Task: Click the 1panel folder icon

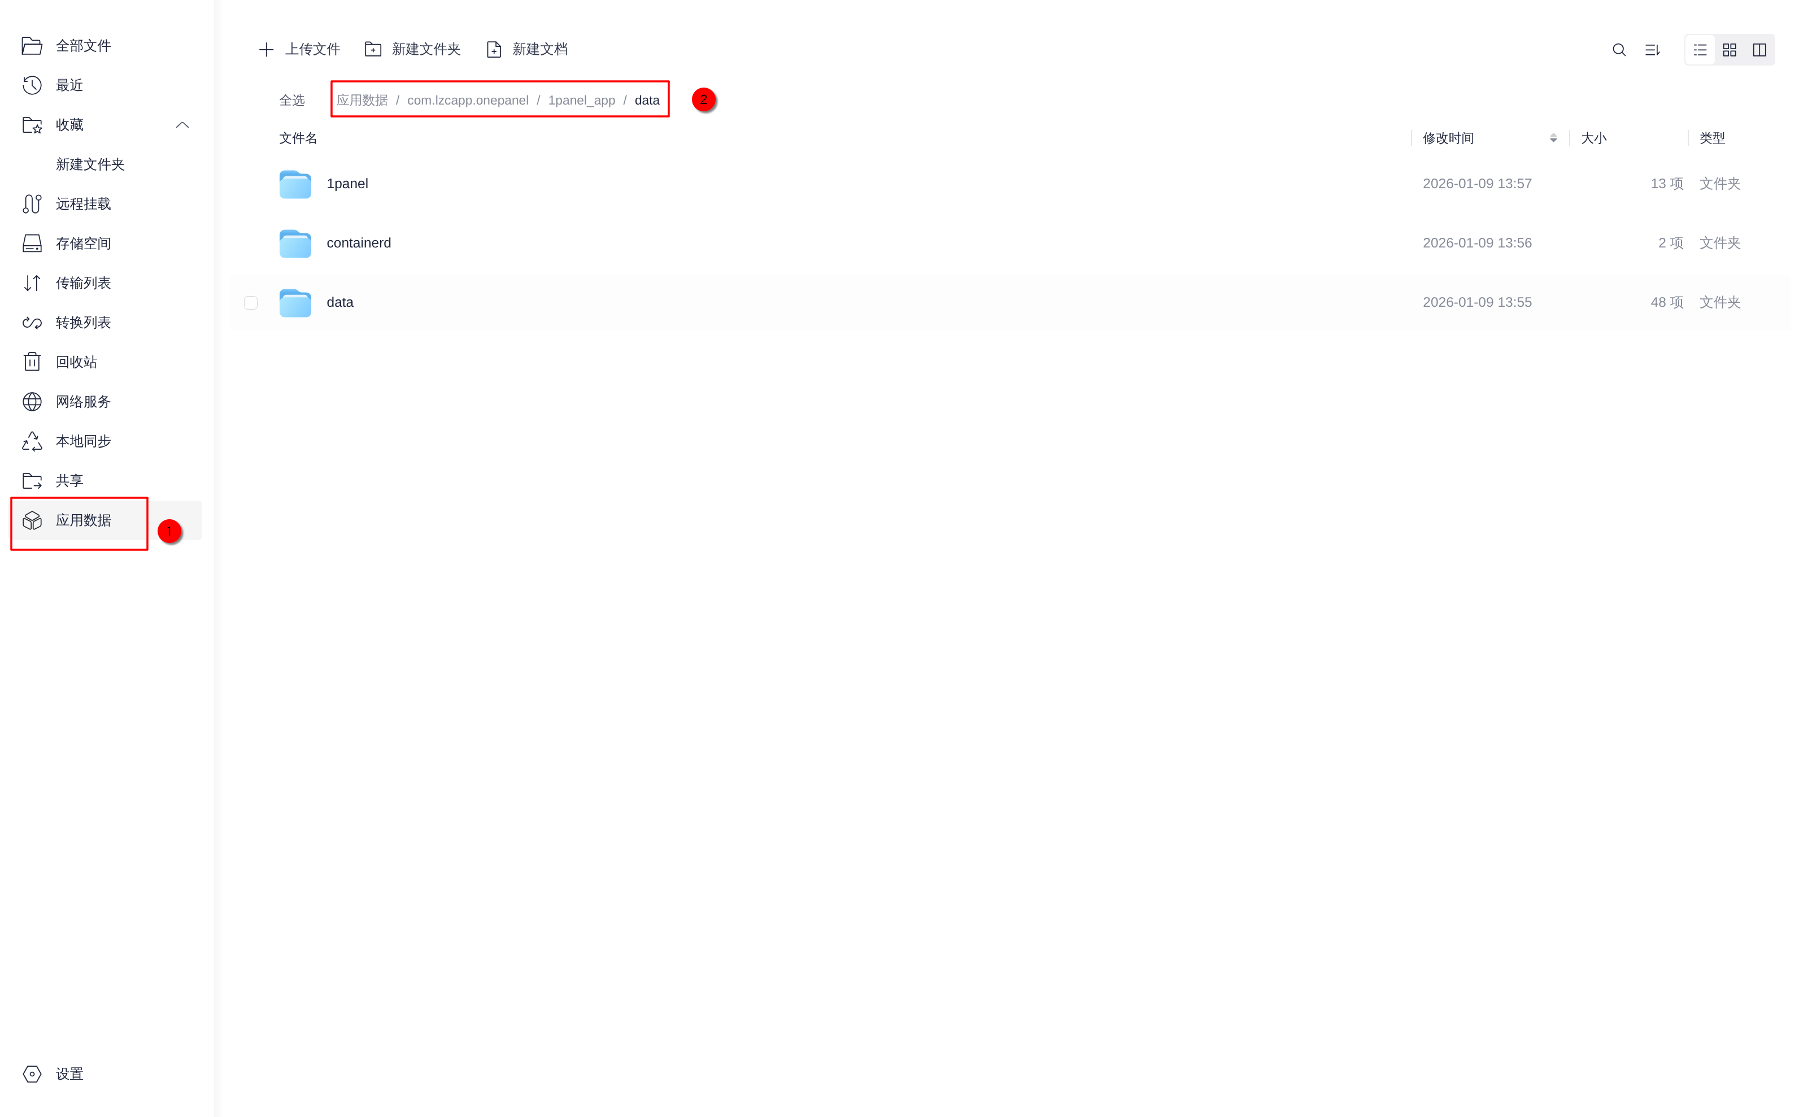Action: click(295, 184)
